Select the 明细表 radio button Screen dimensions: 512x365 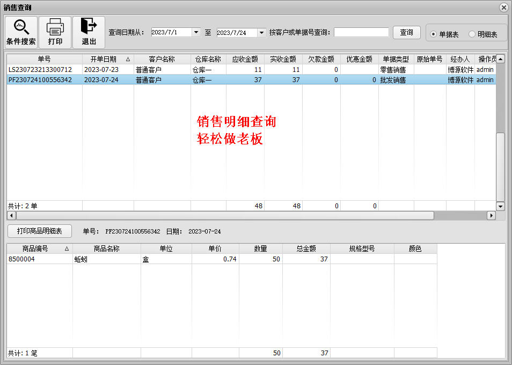pos(472,34)
